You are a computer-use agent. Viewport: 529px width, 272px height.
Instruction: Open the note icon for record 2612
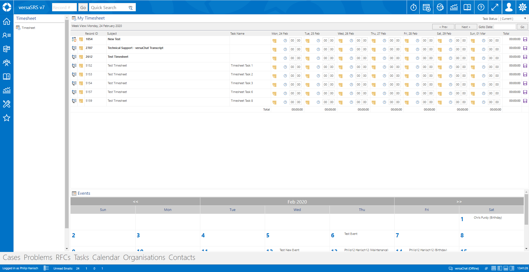tap(81, 57)
